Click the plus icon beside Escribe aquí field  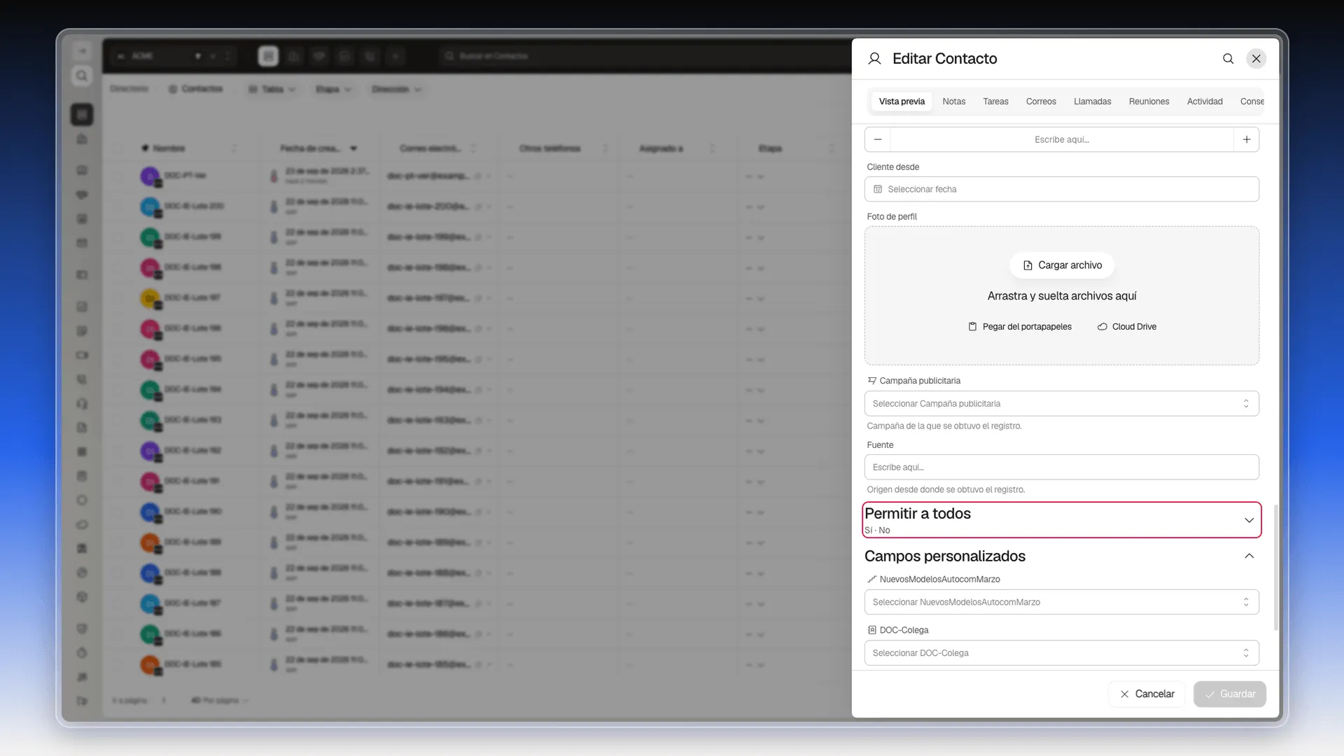(1247, 139)
